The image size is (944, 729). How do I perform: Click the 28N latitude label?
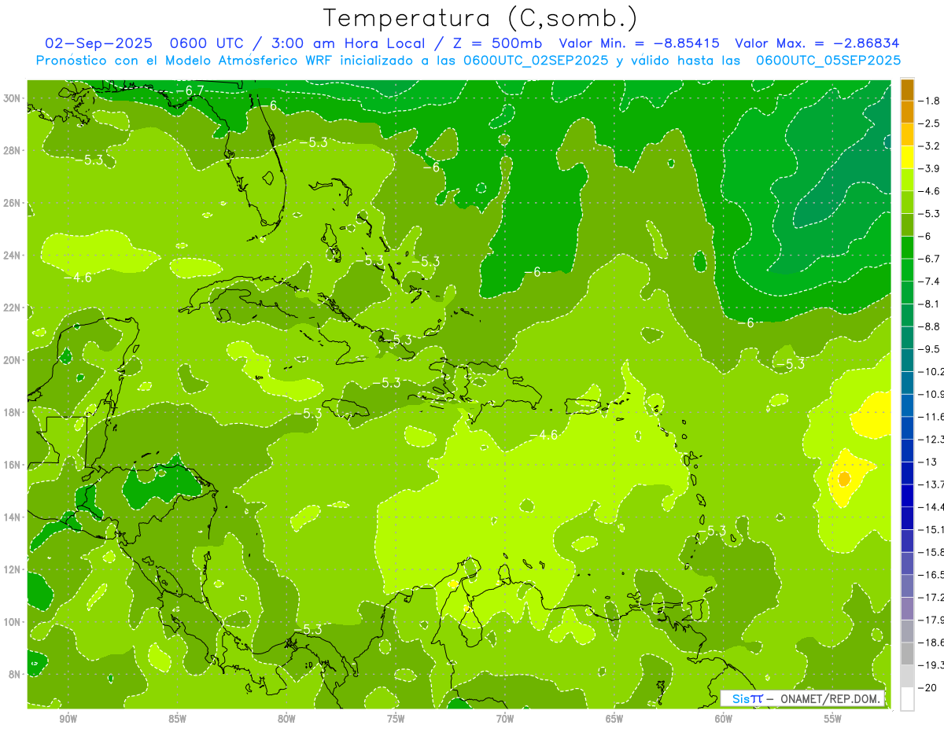click(13, 150)
